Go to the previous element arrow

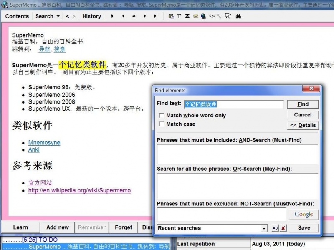pos(123,16)
